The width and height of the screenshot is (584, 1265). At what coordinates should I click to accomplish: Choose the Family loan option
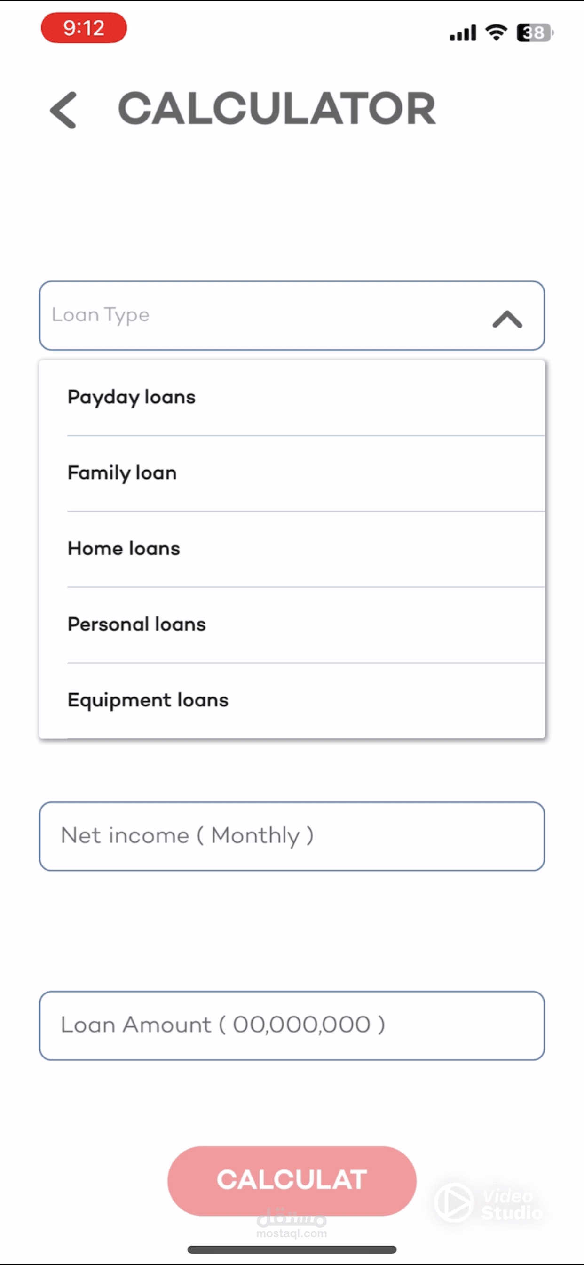pyautogui.click(x=122, y=472)
